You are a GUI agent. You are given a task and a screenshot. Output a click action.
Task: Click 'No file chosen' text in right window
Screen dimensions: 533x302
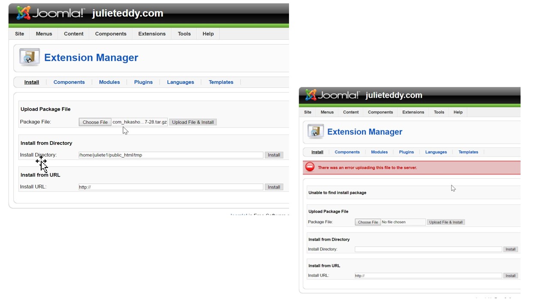tap(393, 222)
